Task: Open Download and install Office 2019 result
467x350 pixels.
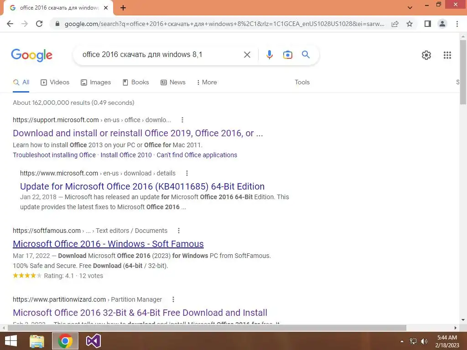Action: click(x=138, y=134)
